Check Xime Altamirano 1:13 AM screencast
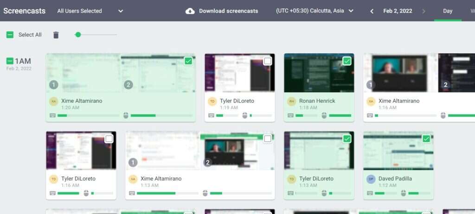The image size is (475, 214). click(268, 139)
